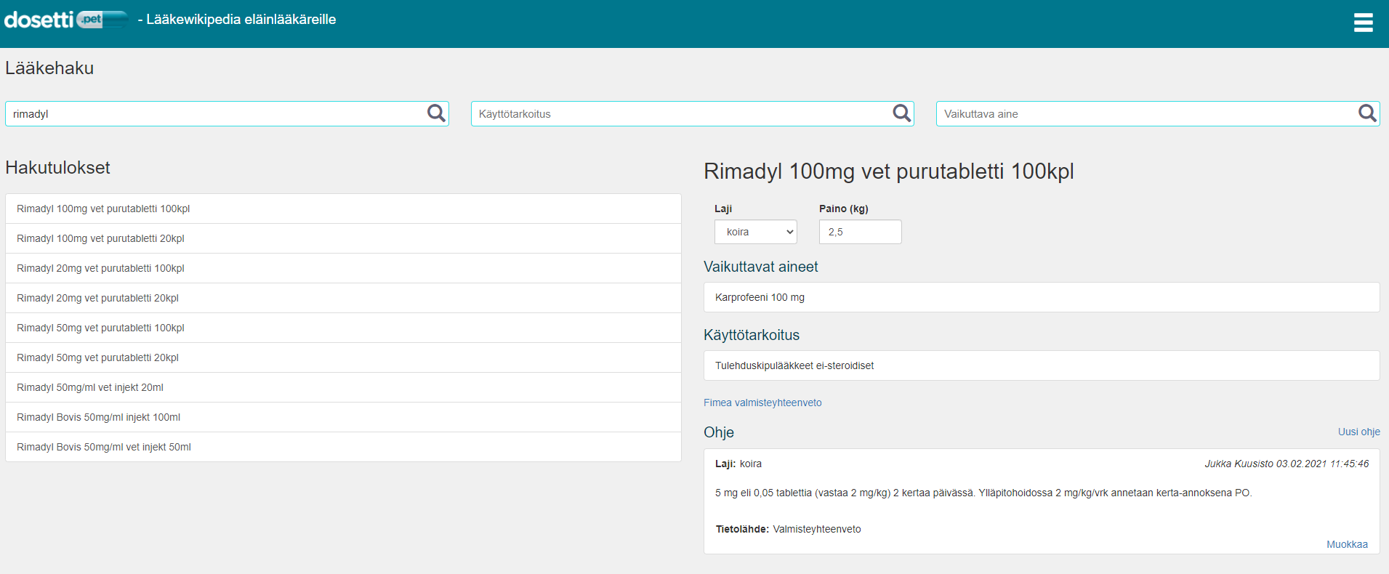
Task: Select Rimadyl 50mg/ml vet injekt 20ml result
Action: coord(343,387)
